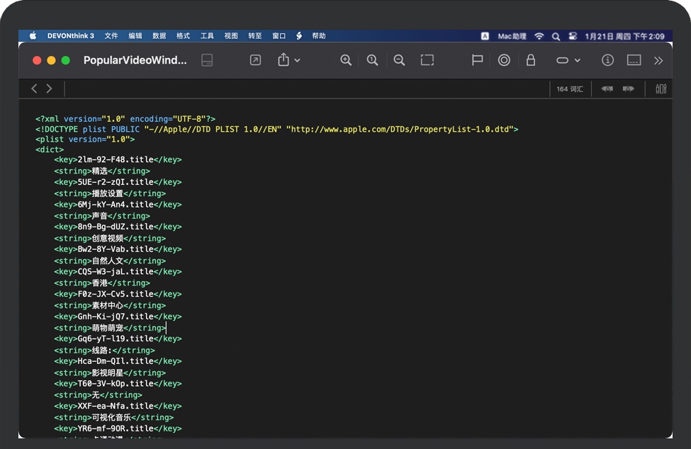Click the zoom to fit icon
This screenshot has height=449, width=691.
point(427,60)
